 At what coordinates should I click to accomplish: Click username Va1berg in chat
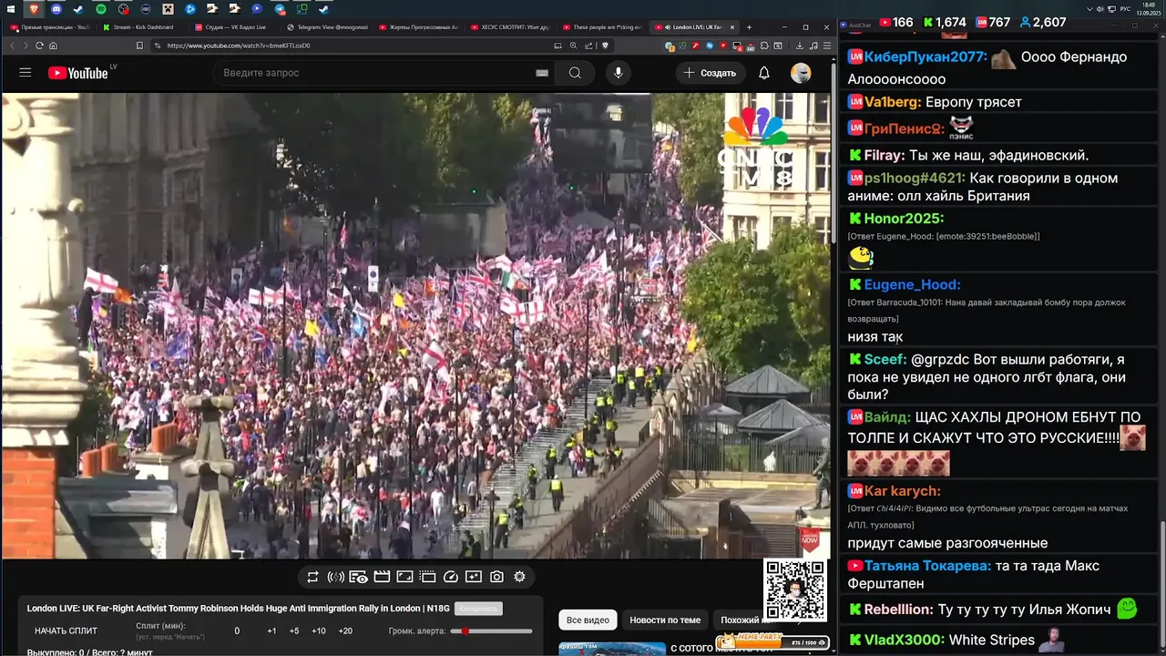coord(893,102)
